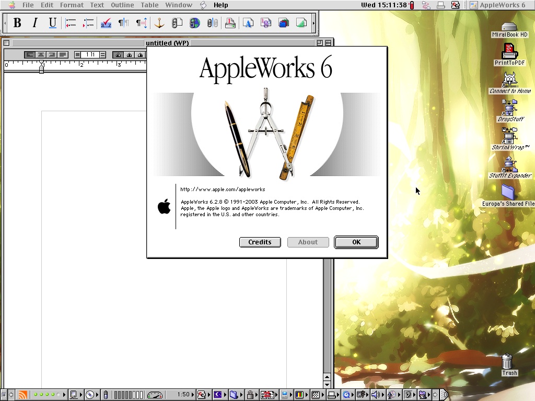Expand the sound volume control strip module
Image resolution: width=535 pixels, height=401 pixels.
(x=376, y=395)
